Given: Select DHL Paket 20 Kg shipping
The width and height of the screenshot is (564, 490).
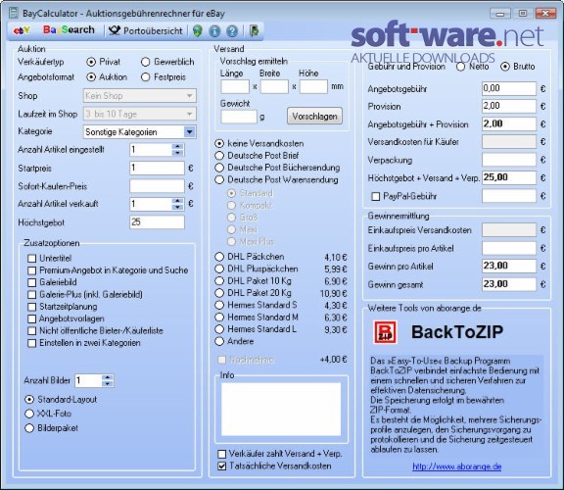Looking at the screenshot, I should [219, 293].
